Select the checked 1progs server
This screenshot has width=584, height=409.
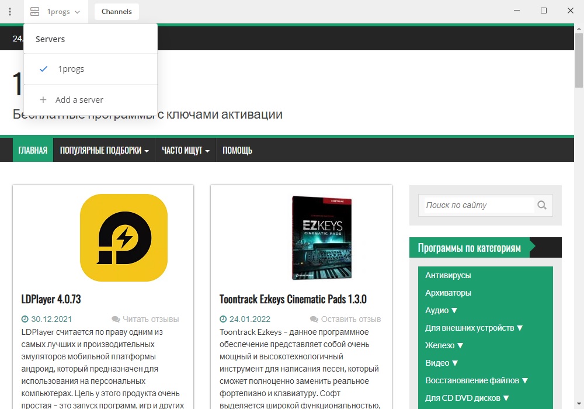[x=91, y=69]
